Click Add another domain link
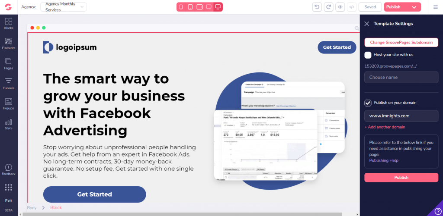 [x=385, y=127]
